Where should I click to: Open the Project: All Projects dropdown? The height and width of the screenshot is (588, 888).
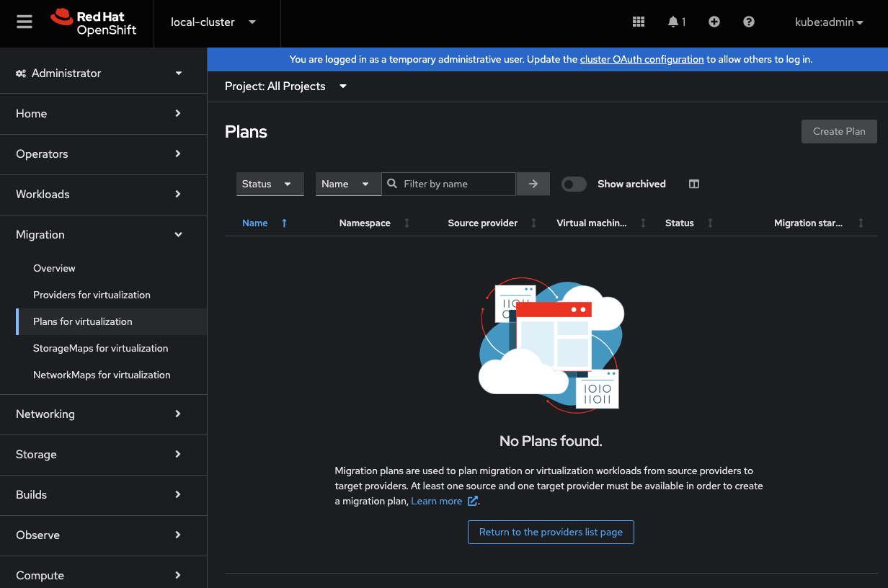click(285, 86)
